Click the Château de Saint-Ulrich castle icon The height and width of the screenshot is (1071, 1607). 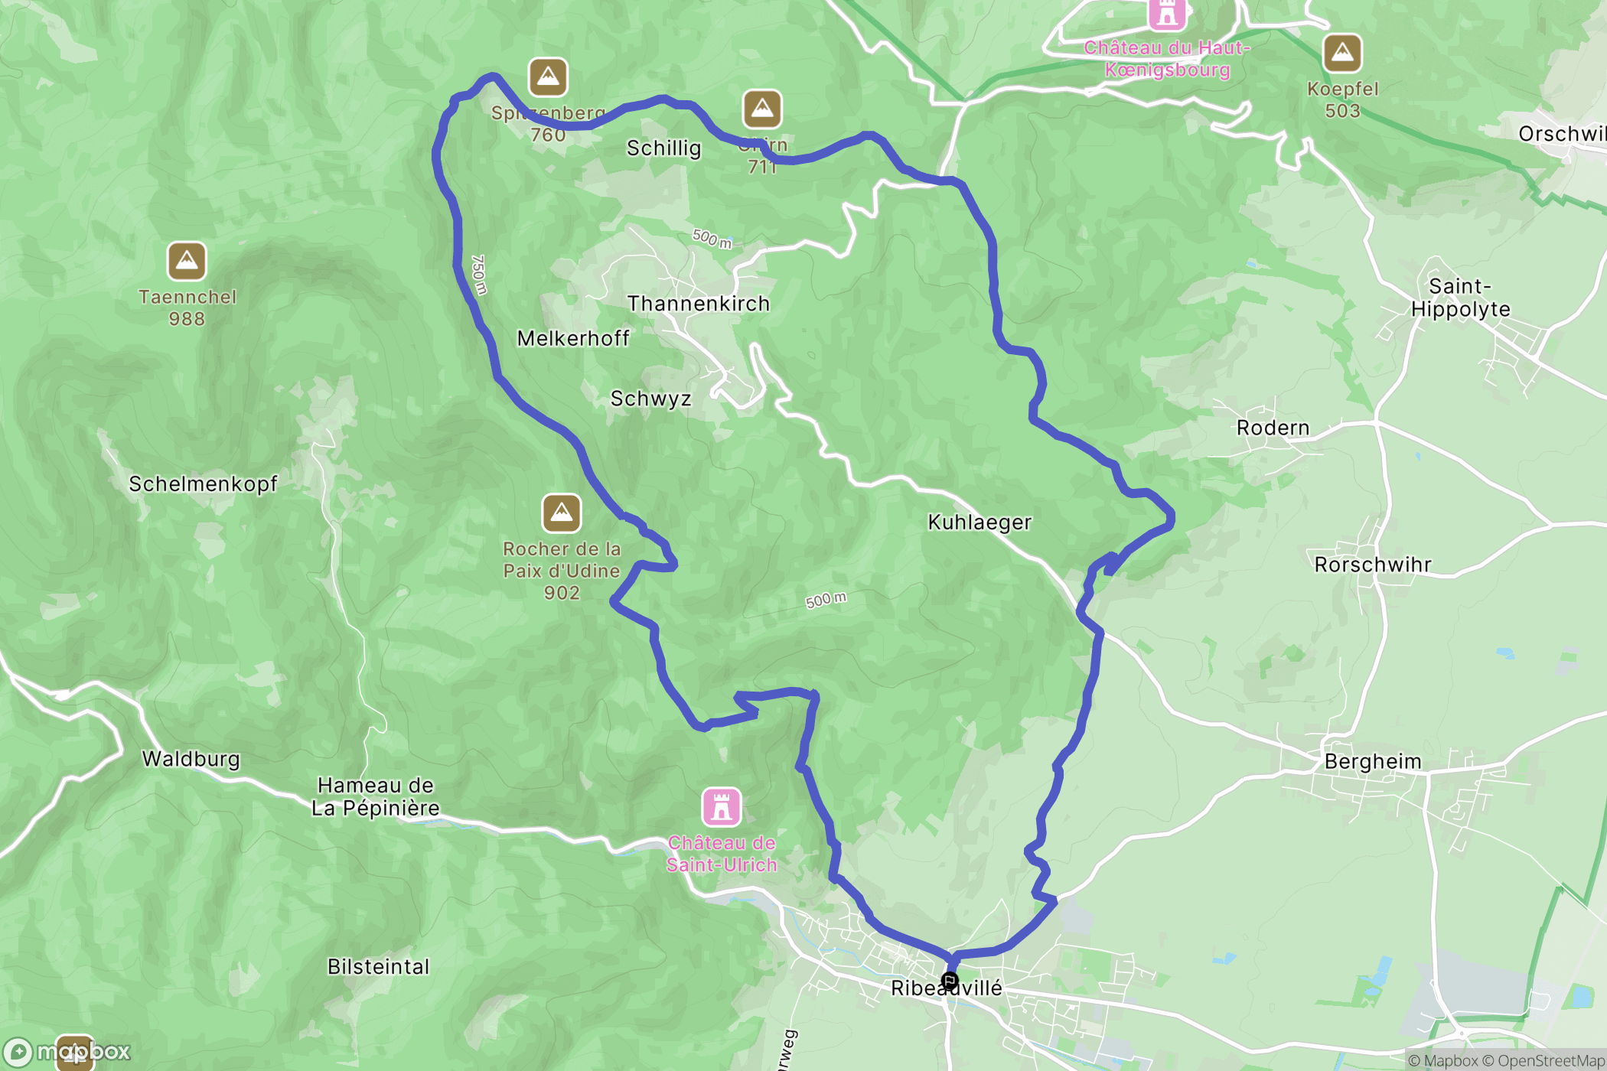722,807
